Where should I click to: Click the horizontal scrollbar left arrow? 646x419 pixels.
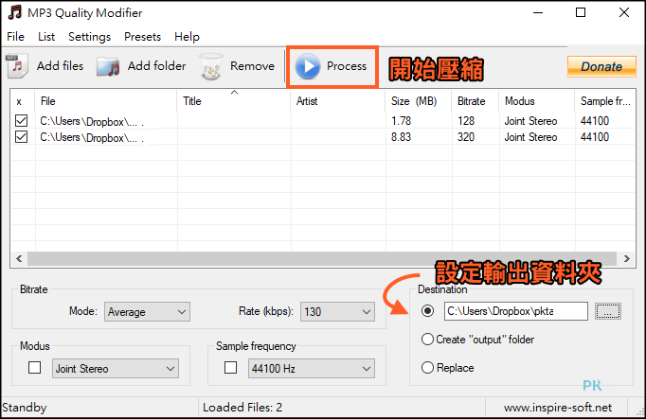pos(19,258)
